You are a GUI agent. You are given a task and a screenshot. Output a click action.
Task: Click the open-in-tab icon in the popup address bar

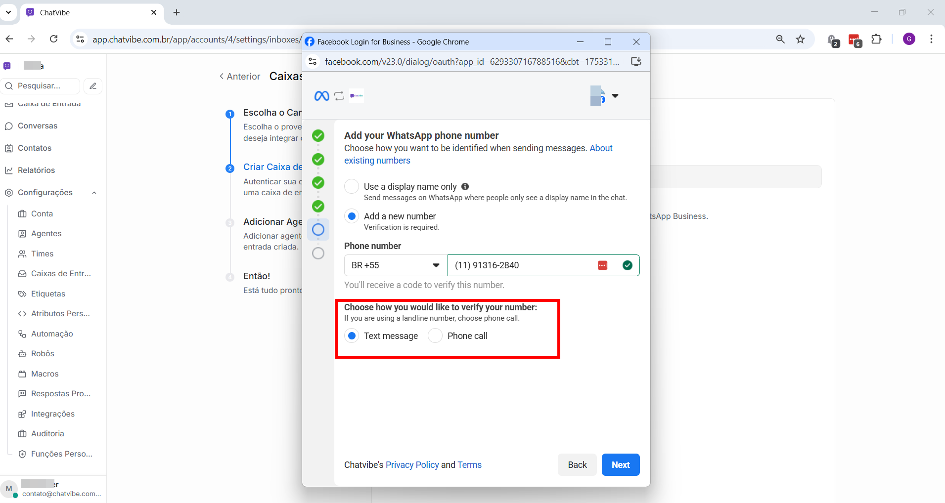click(x=636, y=61)
